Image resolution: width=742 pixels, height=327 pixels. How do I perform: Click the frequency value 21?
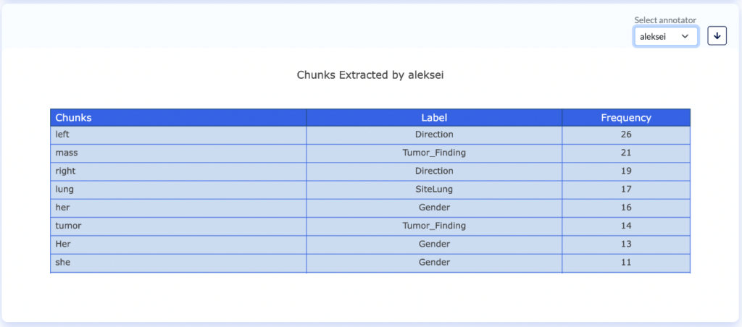[626, 153]
